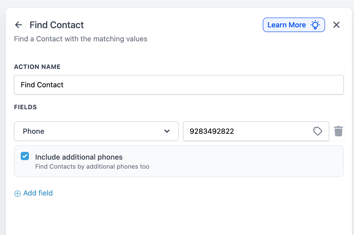The width and height of the screenshot is (354, 235).
Task: Click the Include additional phones label
Action: pyautogui.click(x=79, y=157)
